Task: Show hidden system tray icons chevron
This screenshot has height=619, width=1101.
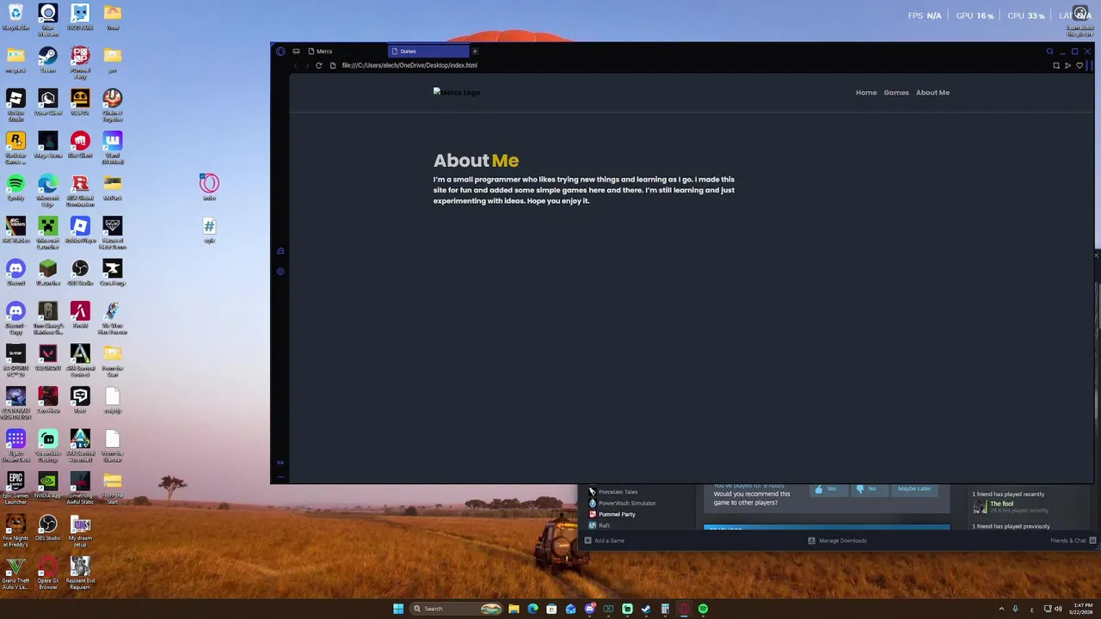Action: [1001, 609]
